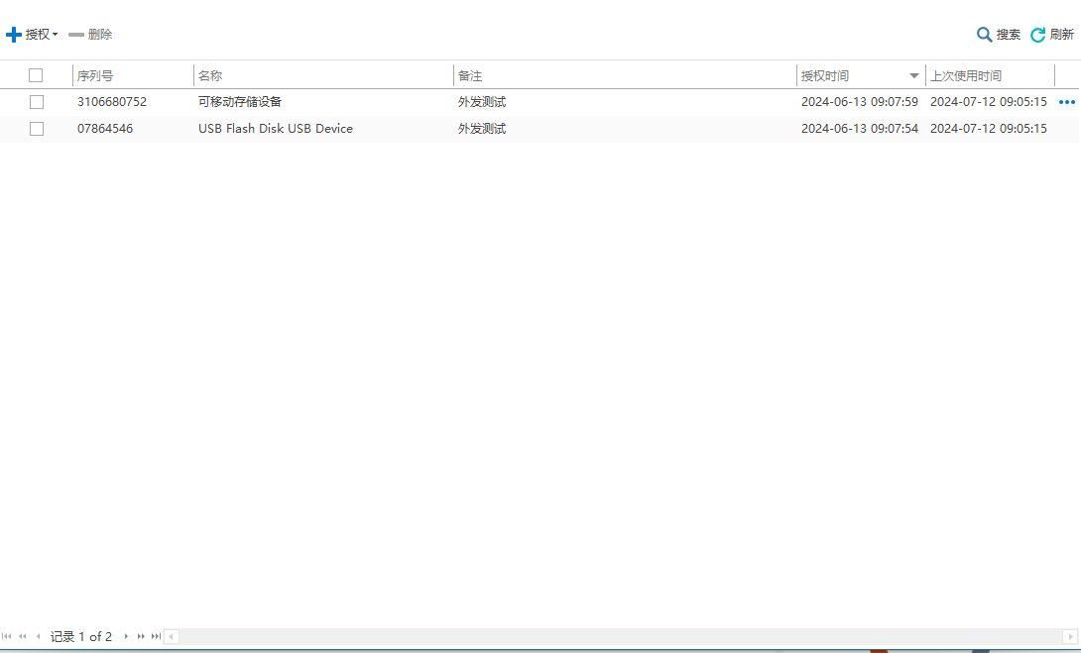Open the 搜索 search tool
Viewport: 1081px width, 653px height.
[999, 34]
